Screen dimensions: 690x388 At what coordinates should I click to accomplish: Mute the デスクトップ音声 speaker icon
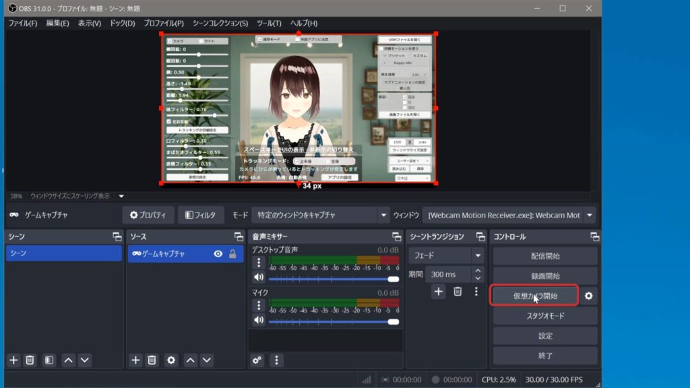coord(258,278)
